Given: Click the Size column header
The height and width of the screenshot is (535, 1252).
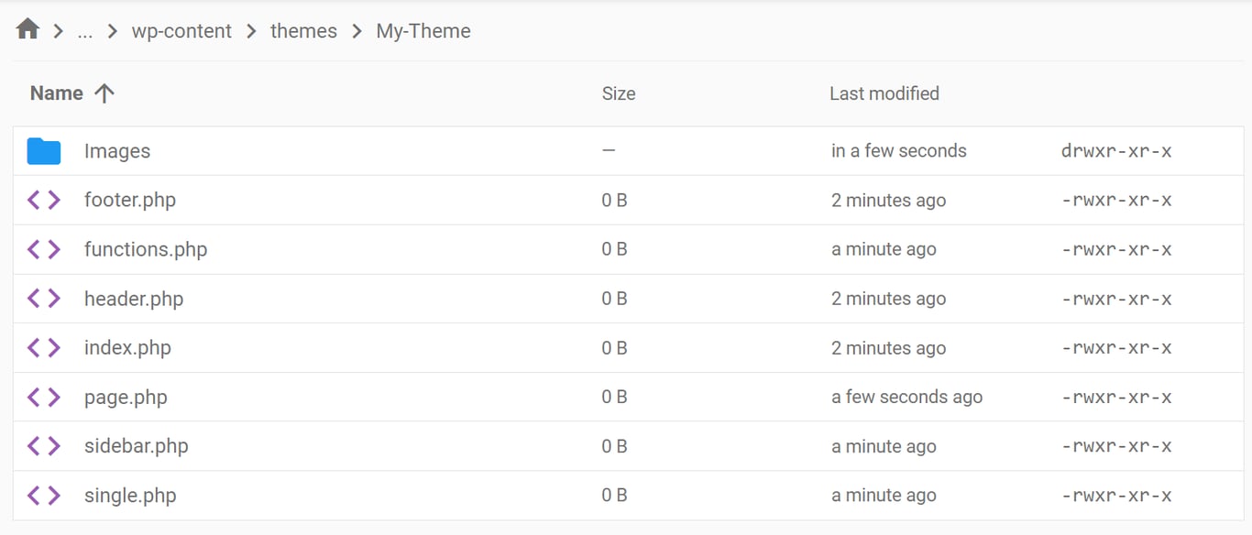Looking at the screenshot, I should 619,93.
